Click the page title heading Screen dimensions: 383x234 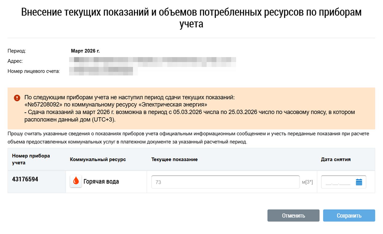(191, 18)
